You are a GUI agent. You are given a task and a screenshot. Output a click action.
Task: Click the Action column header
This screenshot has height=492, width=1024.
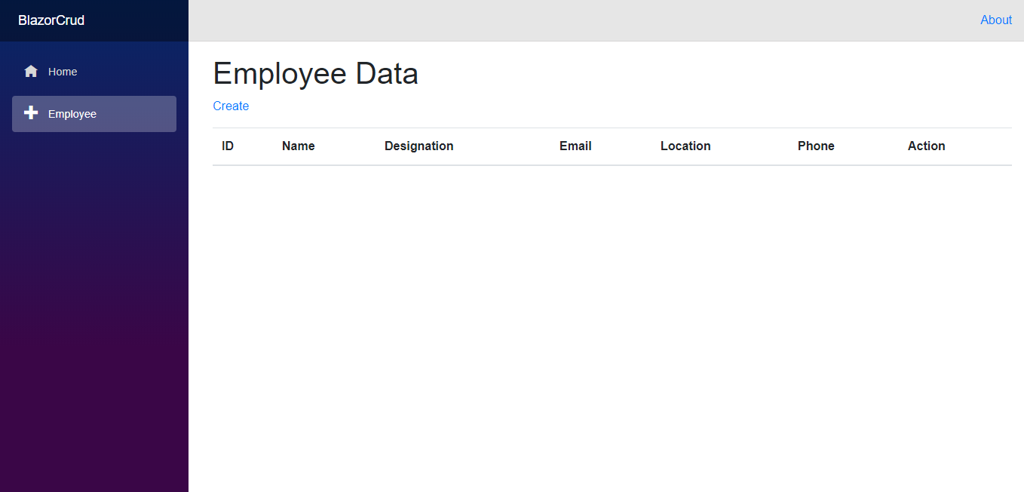(926, 146)
